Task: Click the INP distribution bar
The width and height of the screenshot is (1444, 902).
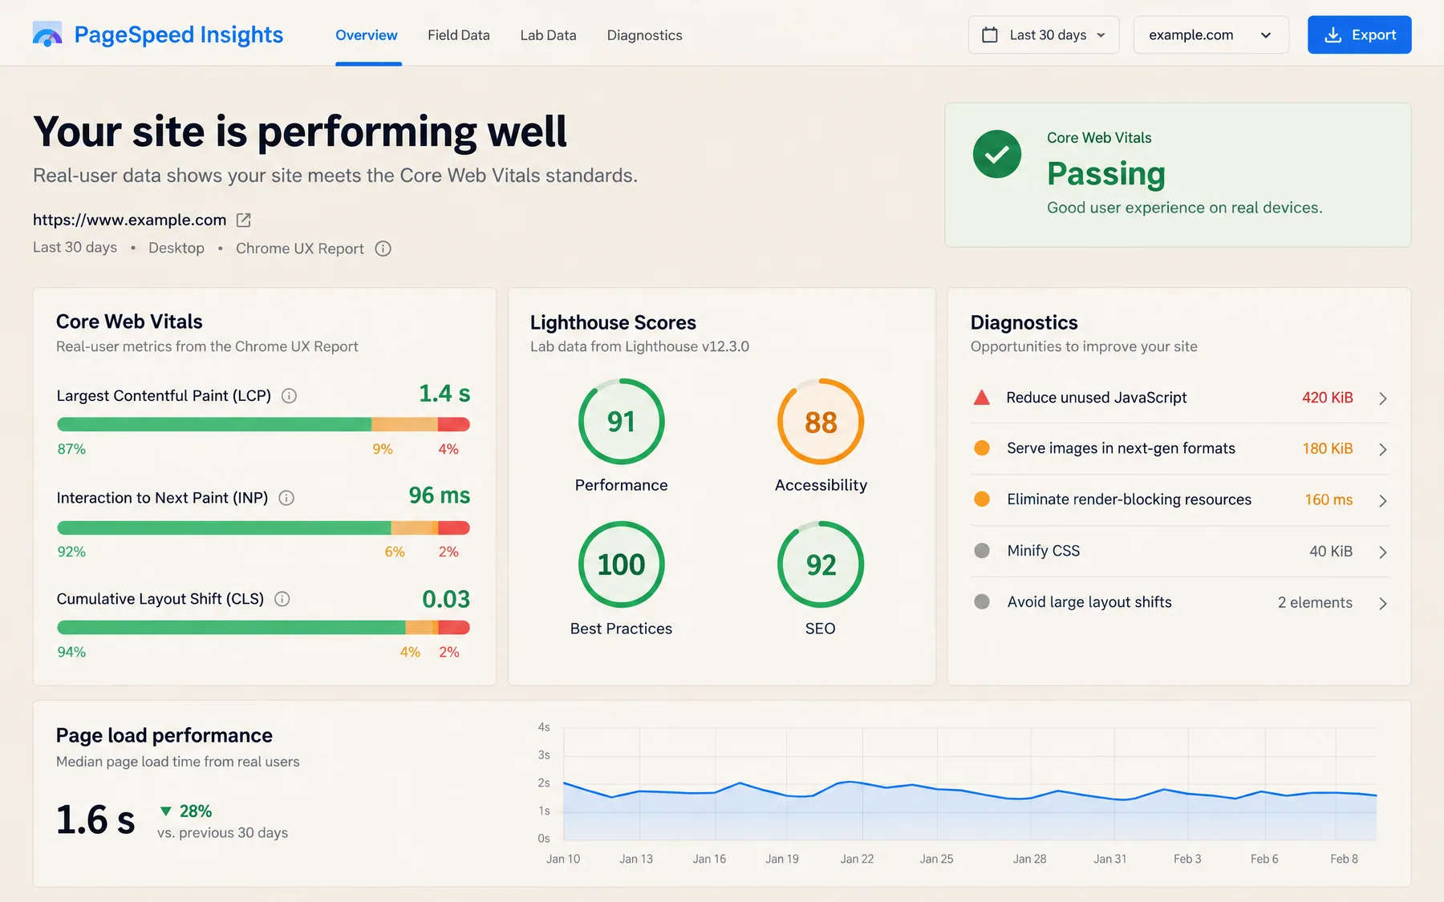Action: pyautogui.click(x=263, y=528)
